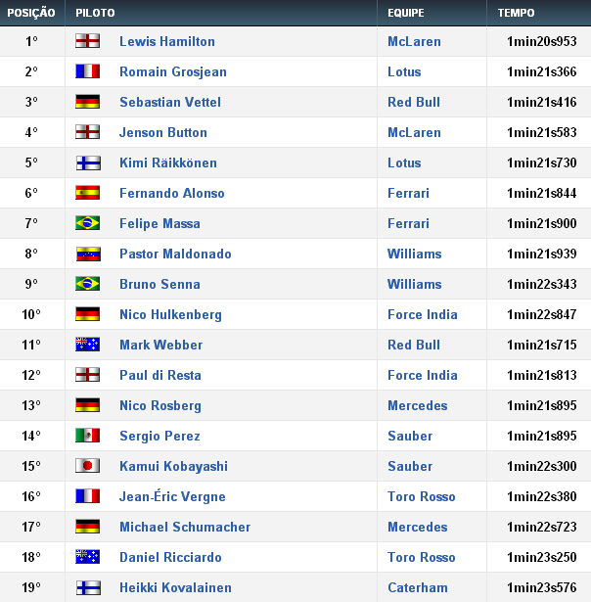Open the Caterham team link
Screen dimensions: 591x602
[x=417, y=587]
